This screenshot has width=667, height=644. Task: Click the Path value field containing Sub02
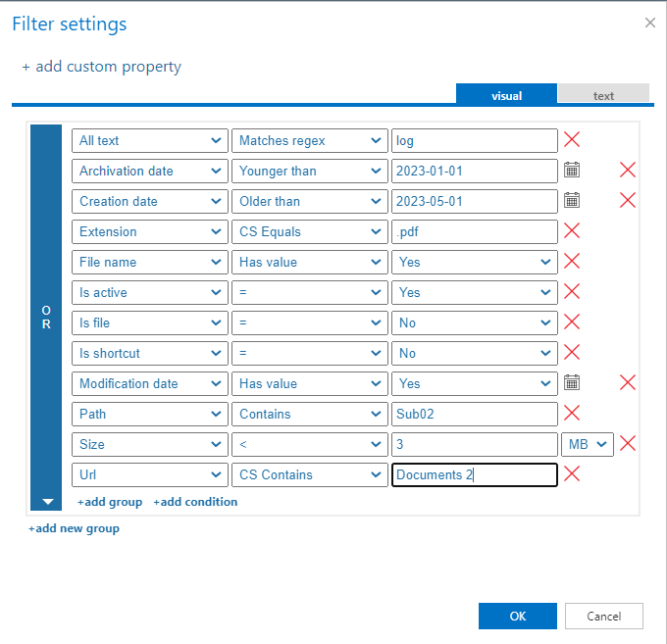(474, 414)
